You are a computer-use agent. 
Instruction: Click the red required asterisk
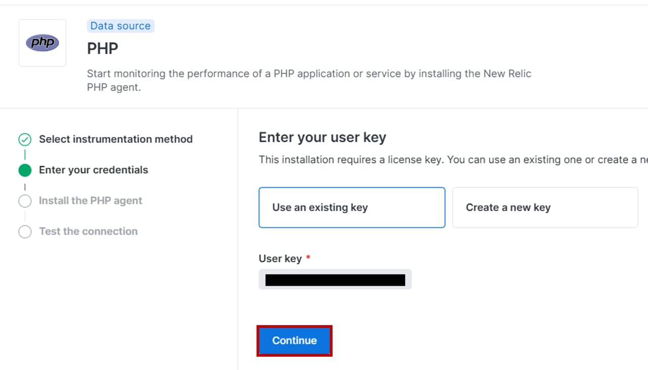tap(308, 258)
